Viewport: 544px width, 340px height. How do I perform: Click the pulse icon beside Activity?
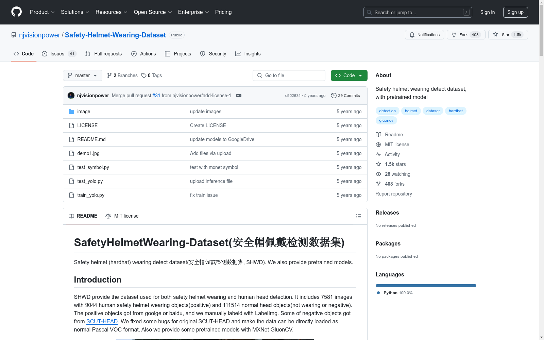tap(378, 154)
